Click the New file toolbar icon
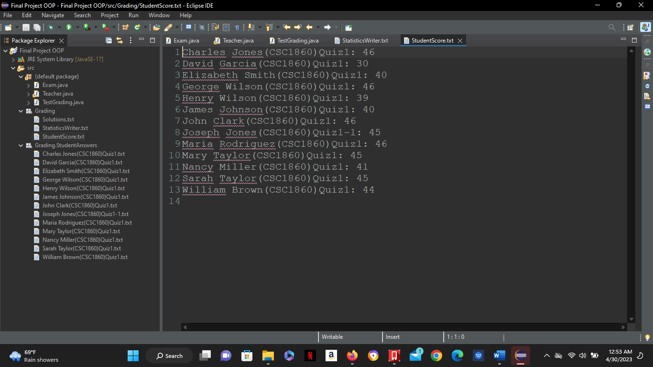Viewport: 653px width, 367px height. coord(8,27)
